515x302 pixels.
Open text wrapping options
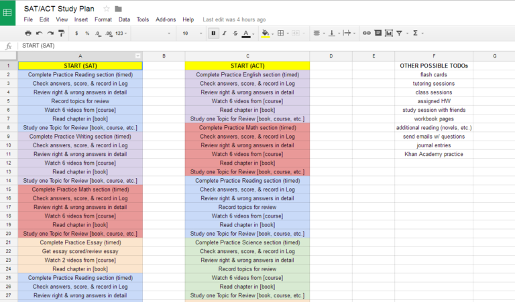click(x=347, y=33)
